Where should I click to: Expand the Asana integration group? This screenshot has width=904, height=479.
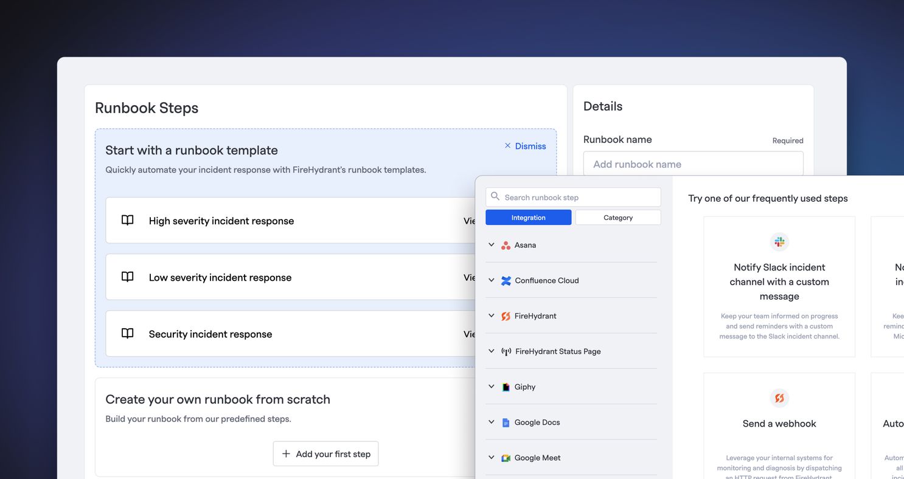pyautogui.click(x=492, y=245)
